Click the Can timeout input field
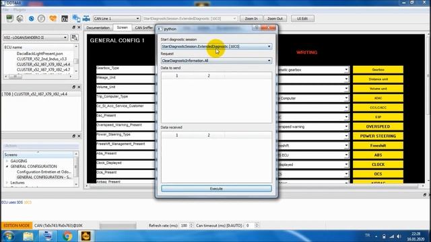 pos(250,226)
